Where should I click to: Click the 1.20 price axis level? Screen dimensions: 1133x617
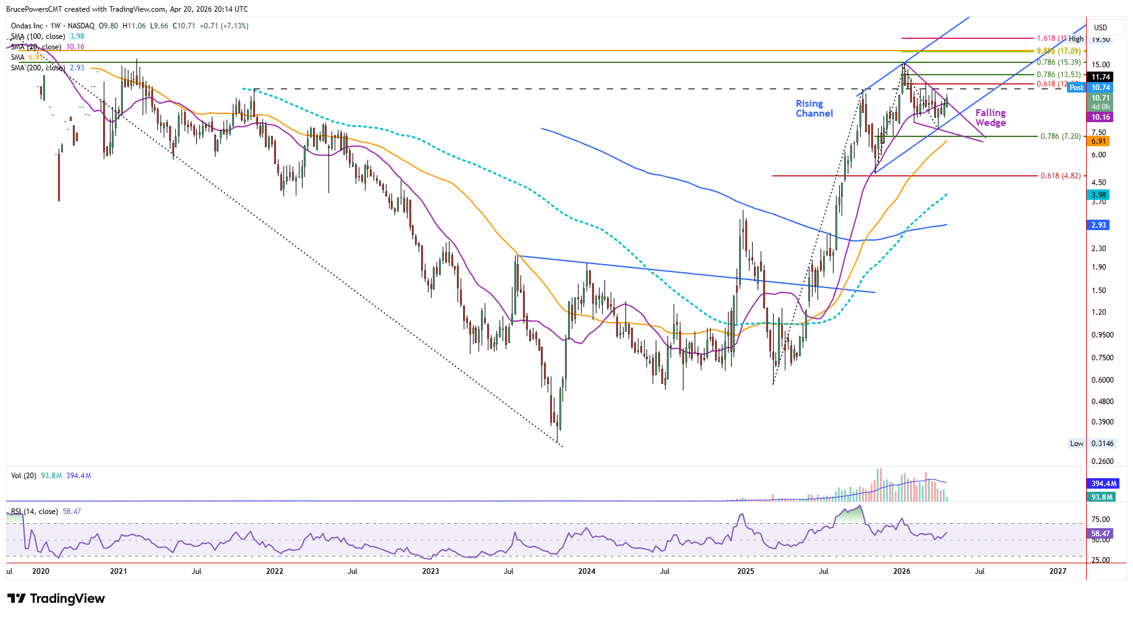point(1098,312)
